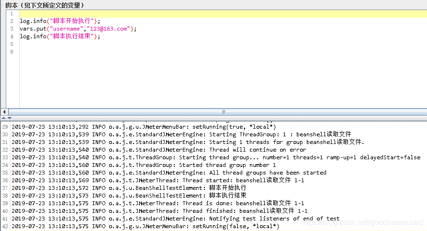Place cursor in highlighted script line 1
Screen dimensions: 427x231
pyautogui.click(x=223, y=13)
